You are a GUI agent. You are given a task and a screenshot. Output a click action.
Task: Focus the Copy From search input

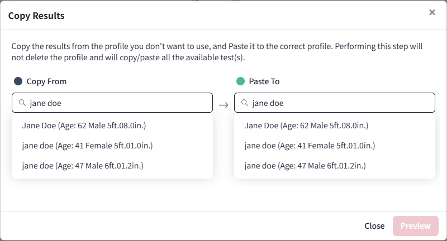117,103
